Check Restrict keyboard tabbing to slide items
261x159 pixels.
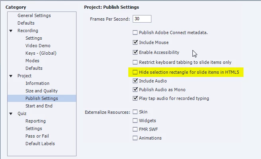click(135, 62)
